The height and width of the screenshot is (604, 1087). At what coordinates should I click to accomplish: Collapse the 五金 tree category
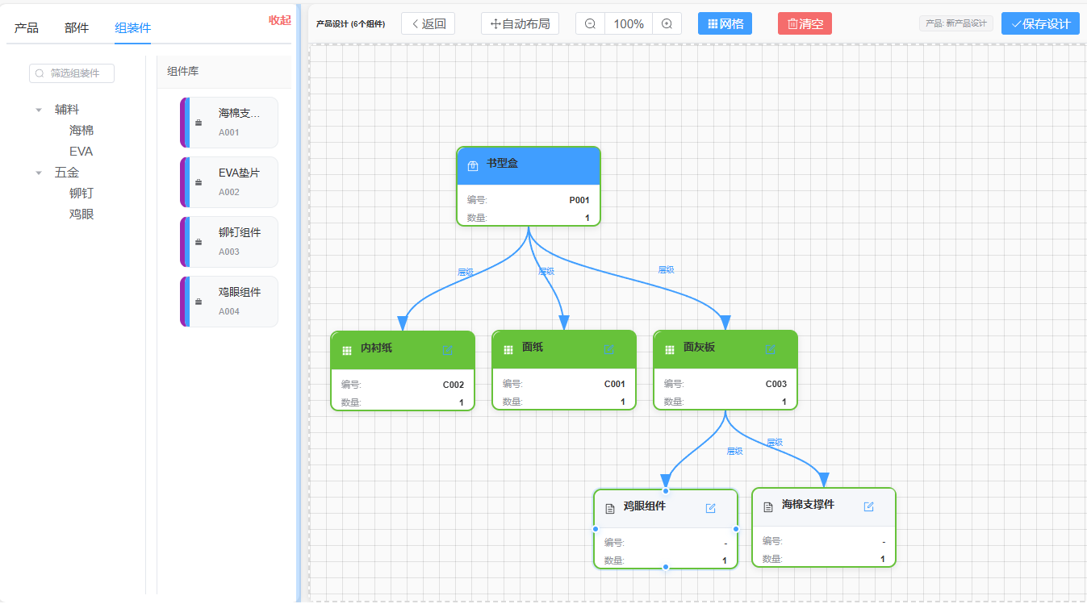39,173
